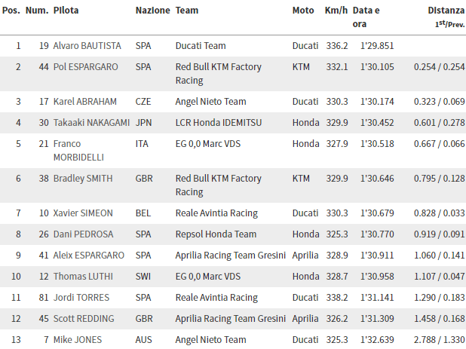466x349 pixels.
Task: Select the Nazione column header
Action: coord(153,11)
